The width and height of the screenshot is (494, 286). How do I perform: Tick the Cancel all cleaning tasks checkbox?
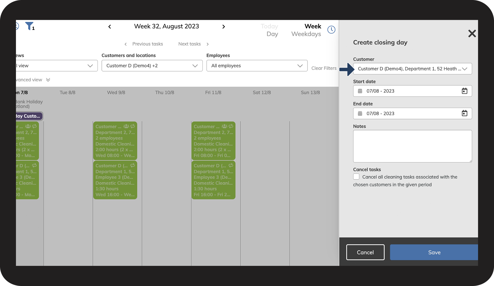tap(356, 177)
